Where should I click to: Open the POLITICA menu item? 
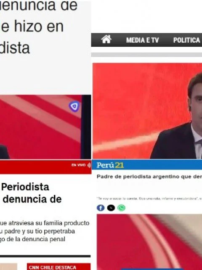(186, 40)
